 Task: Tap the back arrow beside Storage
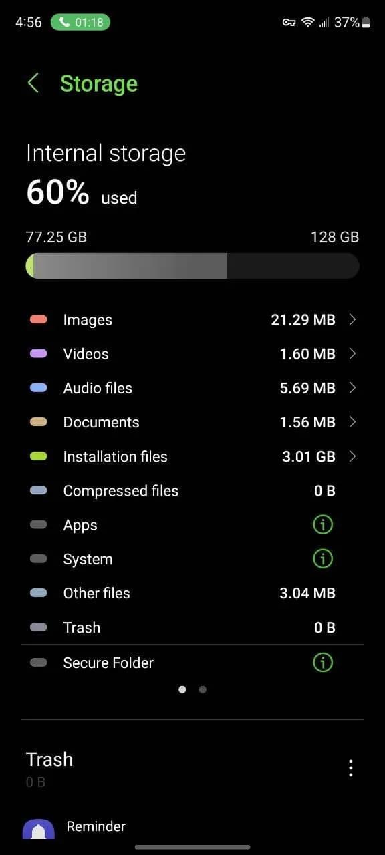pyautogui.click(x=33, y=83)
